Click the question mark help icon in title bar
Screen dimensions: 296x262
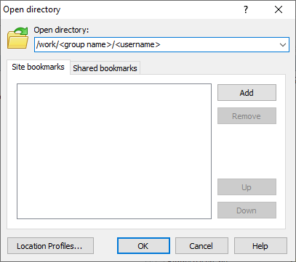(x=246, y=9)
